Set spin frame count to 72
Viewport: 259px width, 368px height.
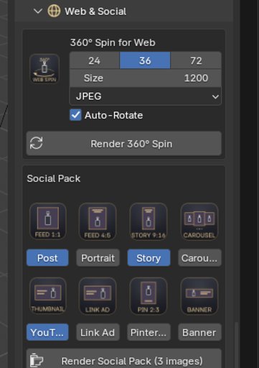(196, 60)
